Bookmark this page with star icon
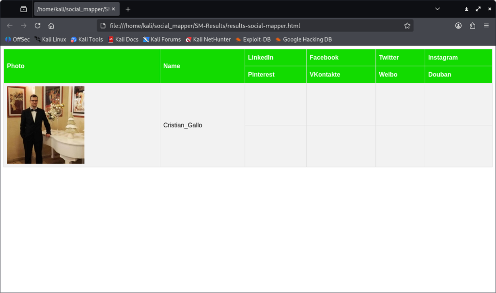 (x=407, y=26)
